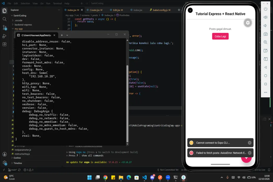
Task: Open the Accounts menu in the activity bar
Action: point(4,154)
